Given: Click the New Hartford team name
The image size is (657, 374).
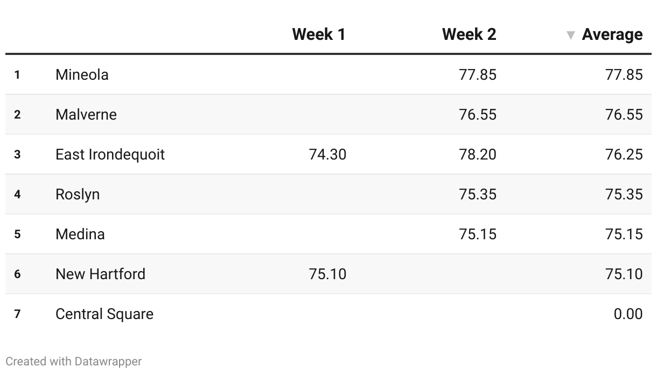Looking at the screenshot, I should tap(100, 274).
